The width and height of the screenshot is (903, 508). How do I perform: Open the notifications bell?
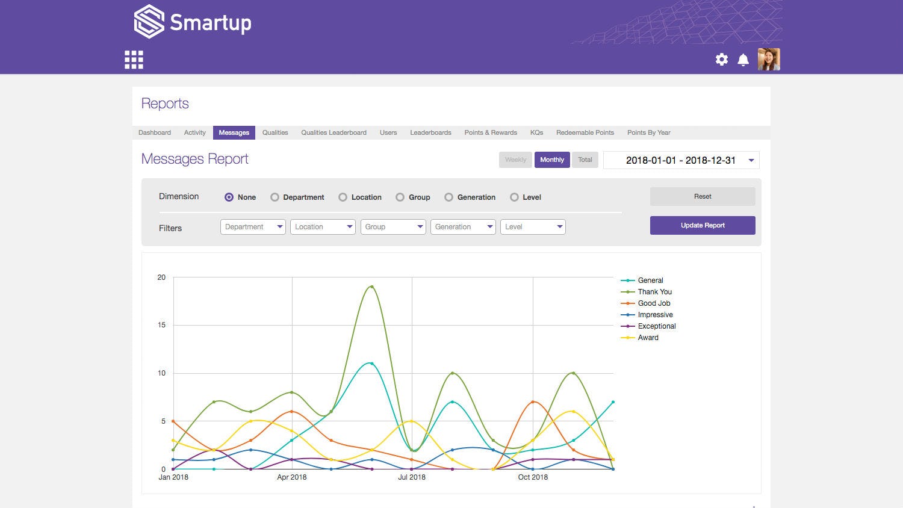[x=743, y=60]
